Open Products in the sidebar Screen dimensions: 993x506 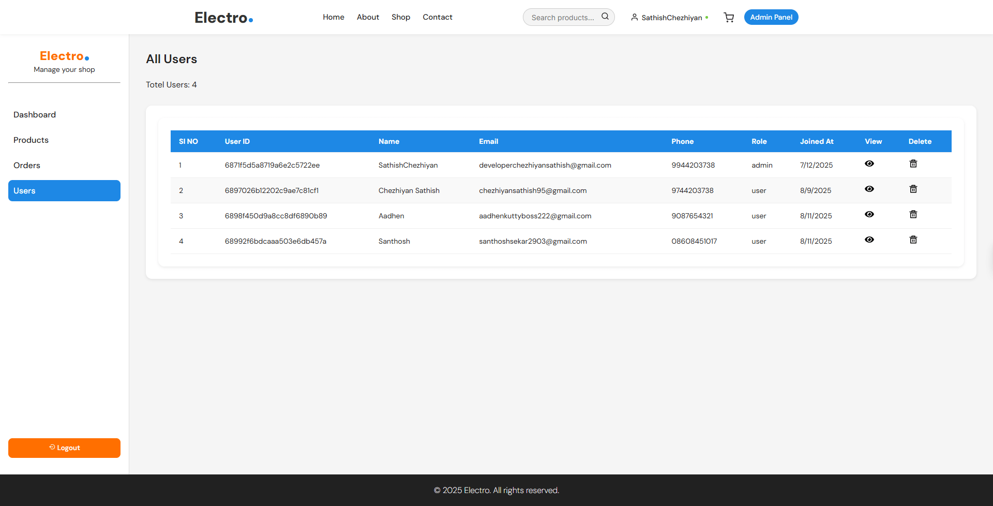point(31,140)
